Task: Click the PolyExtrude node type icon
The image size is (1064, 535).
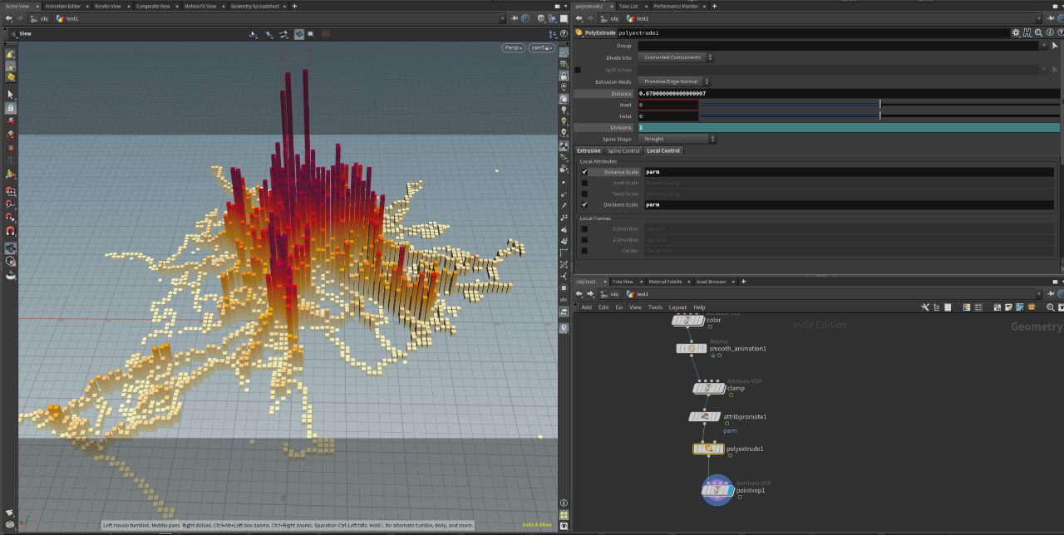Action: (579, 32)
